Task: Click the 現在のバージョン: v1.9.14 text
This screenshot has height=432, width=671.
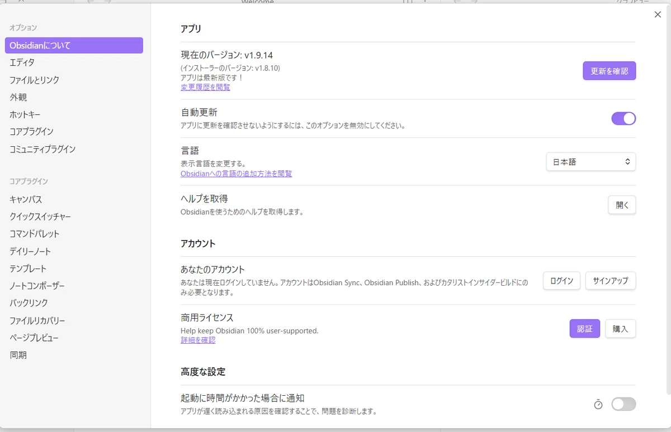Action: pyautogui.click(x=226, y=55)
